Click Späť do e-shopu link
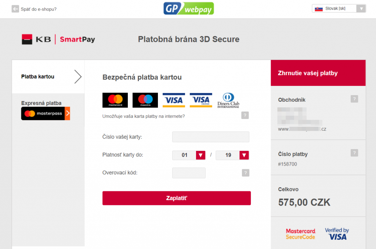This screenshot has height=249, width=376. point(34,8)
